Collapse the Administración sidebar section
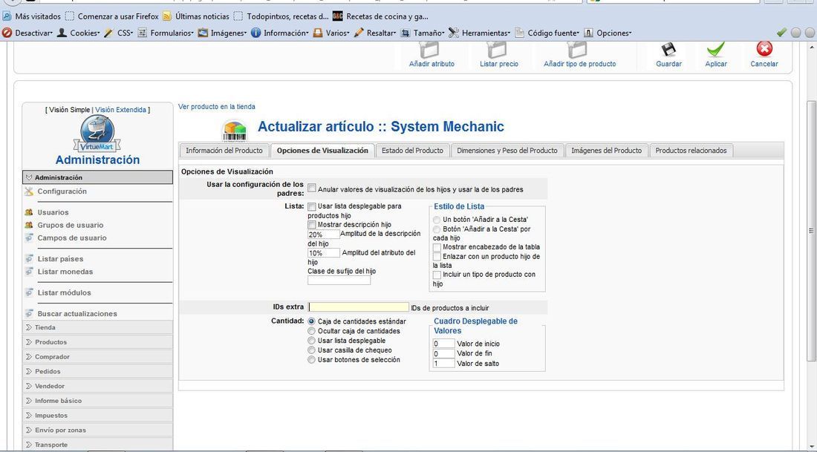This screenshot has width=817, height=452. pos(97,177)
